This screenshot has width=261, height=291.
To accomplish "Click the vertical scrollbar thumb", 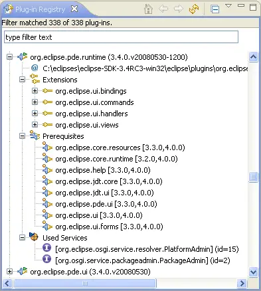I will click(x=253, y=177).
